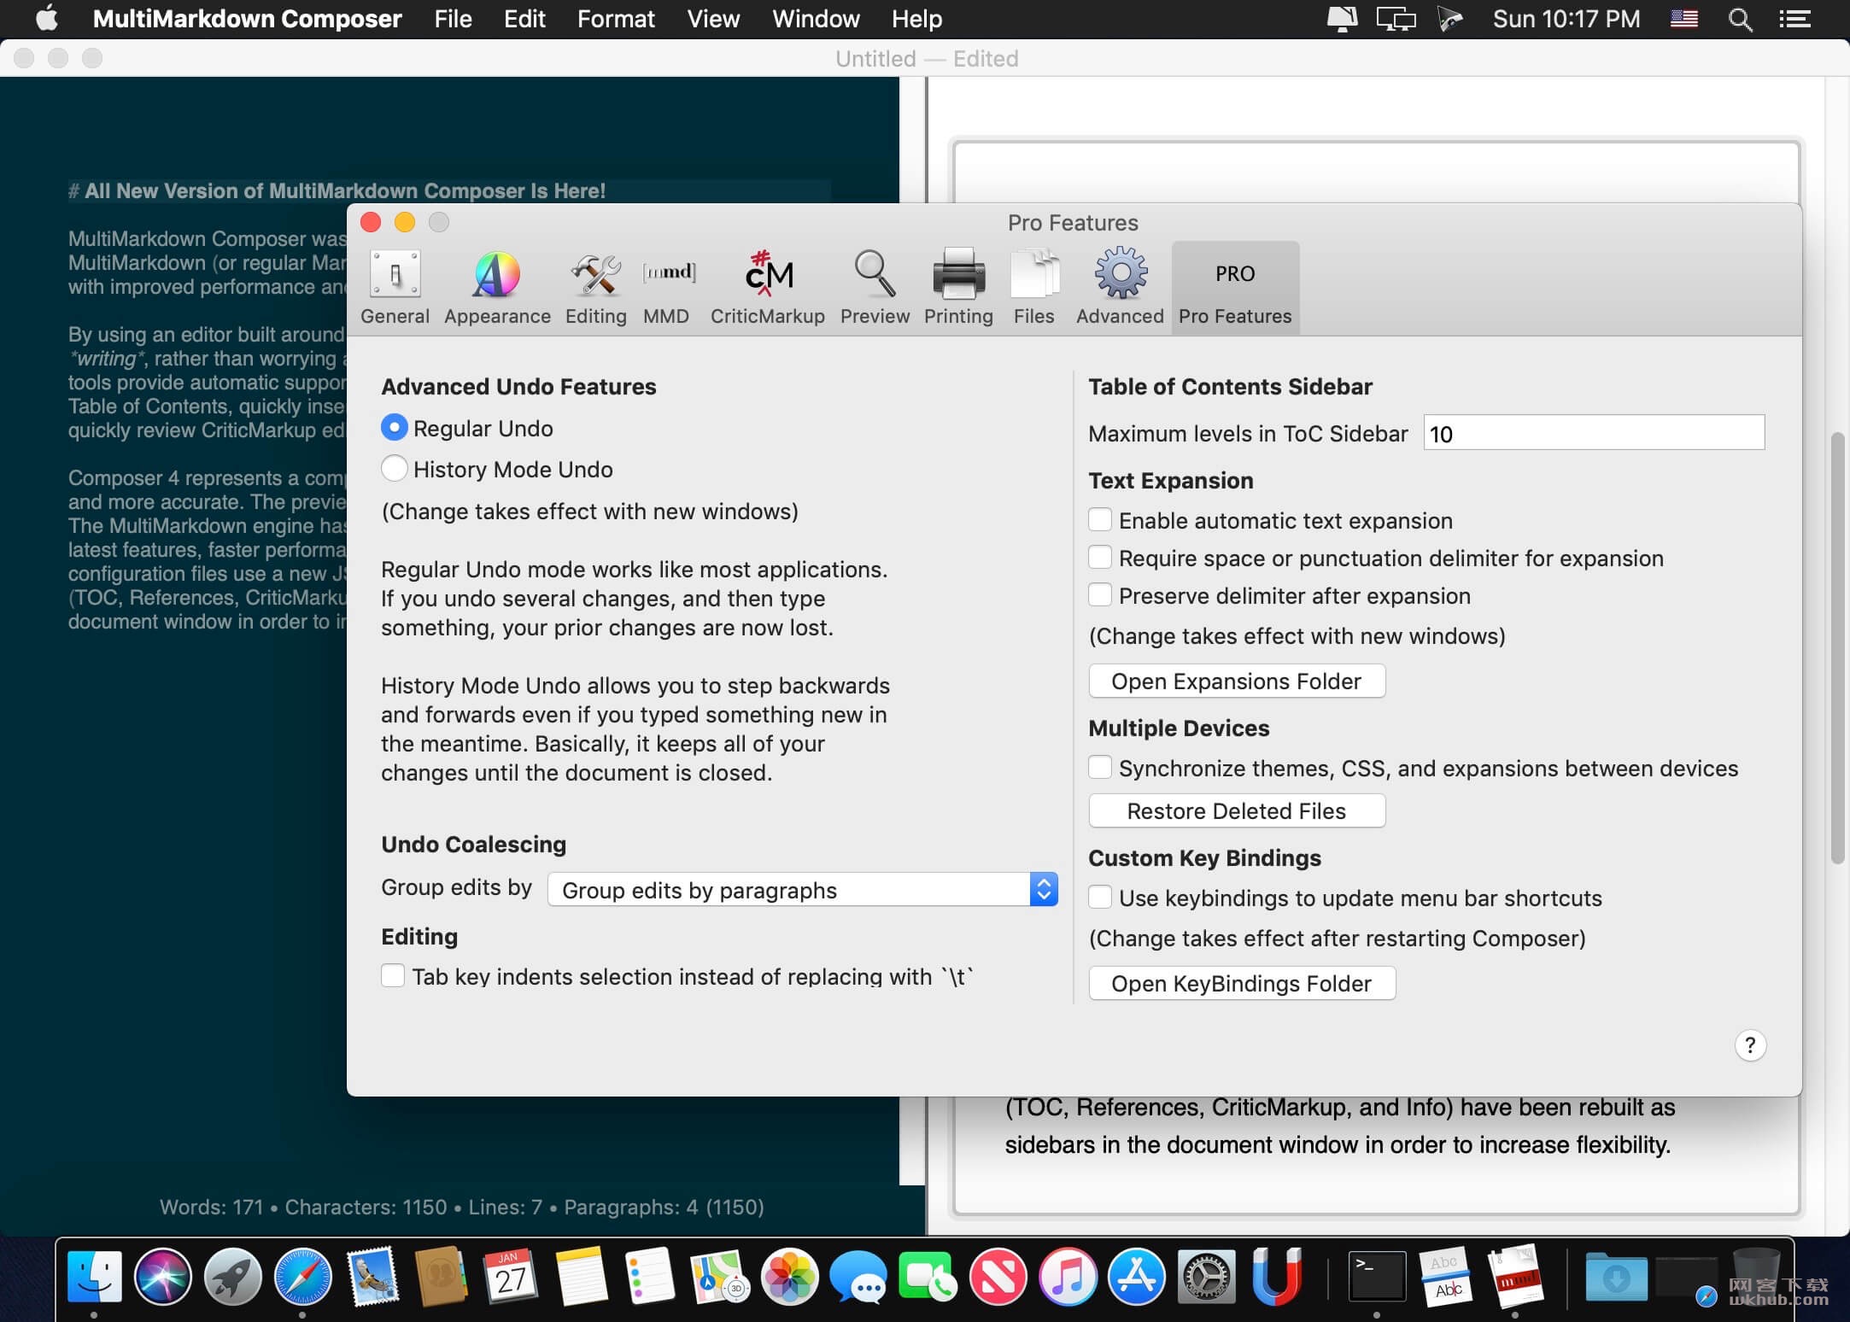Open Reminders from the Dock

pyautogui.click(x=649, y=1277)
